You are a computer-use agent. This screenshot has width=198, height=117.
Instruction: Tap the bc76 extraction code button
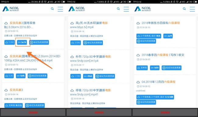[x=22, y=42]
